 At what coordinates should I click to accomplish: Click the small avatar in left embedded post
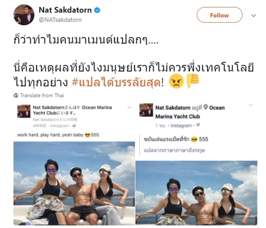[x=24, y=111]
